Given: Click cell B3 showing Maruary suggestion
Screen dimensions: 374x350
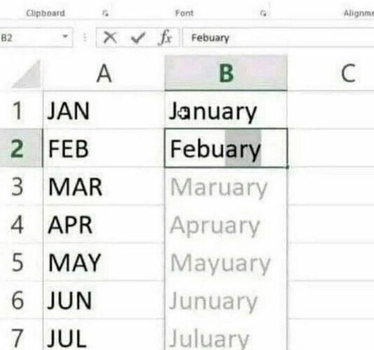Looking at the screenshot, I should tap(226, 186).
